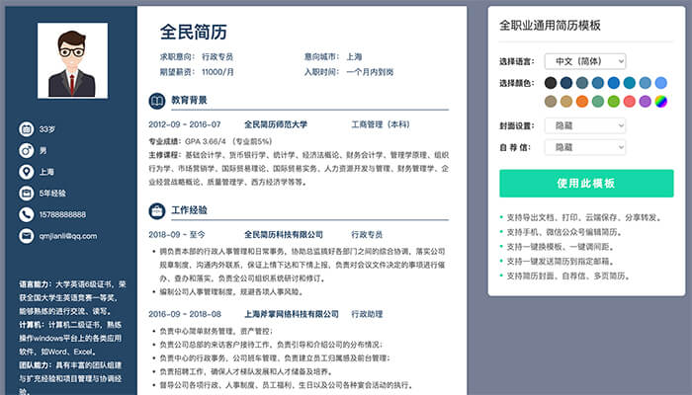
Task: Open the 选择语言 language dropdown
Action: click(585, 61)
